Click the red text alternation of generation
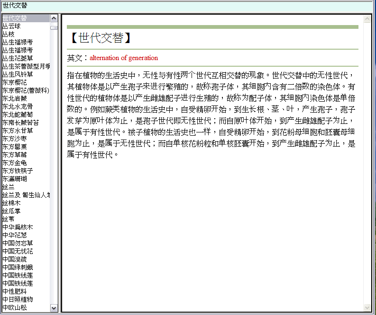Screen dimensions: 376x315 [124, 58]
